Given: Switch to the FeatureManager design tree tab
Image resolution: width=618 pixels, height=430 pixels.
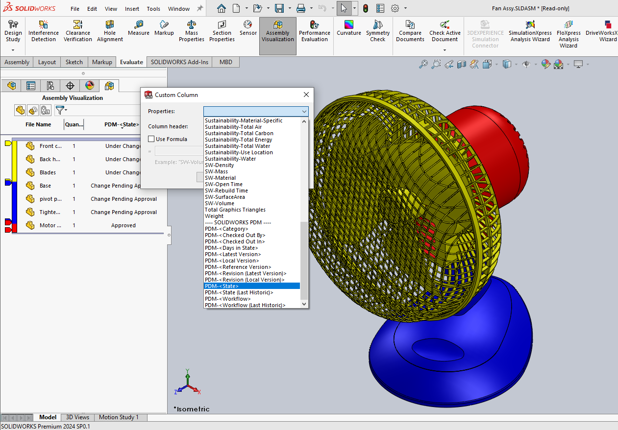Looking at the screenshot, I should coord(11,85).
